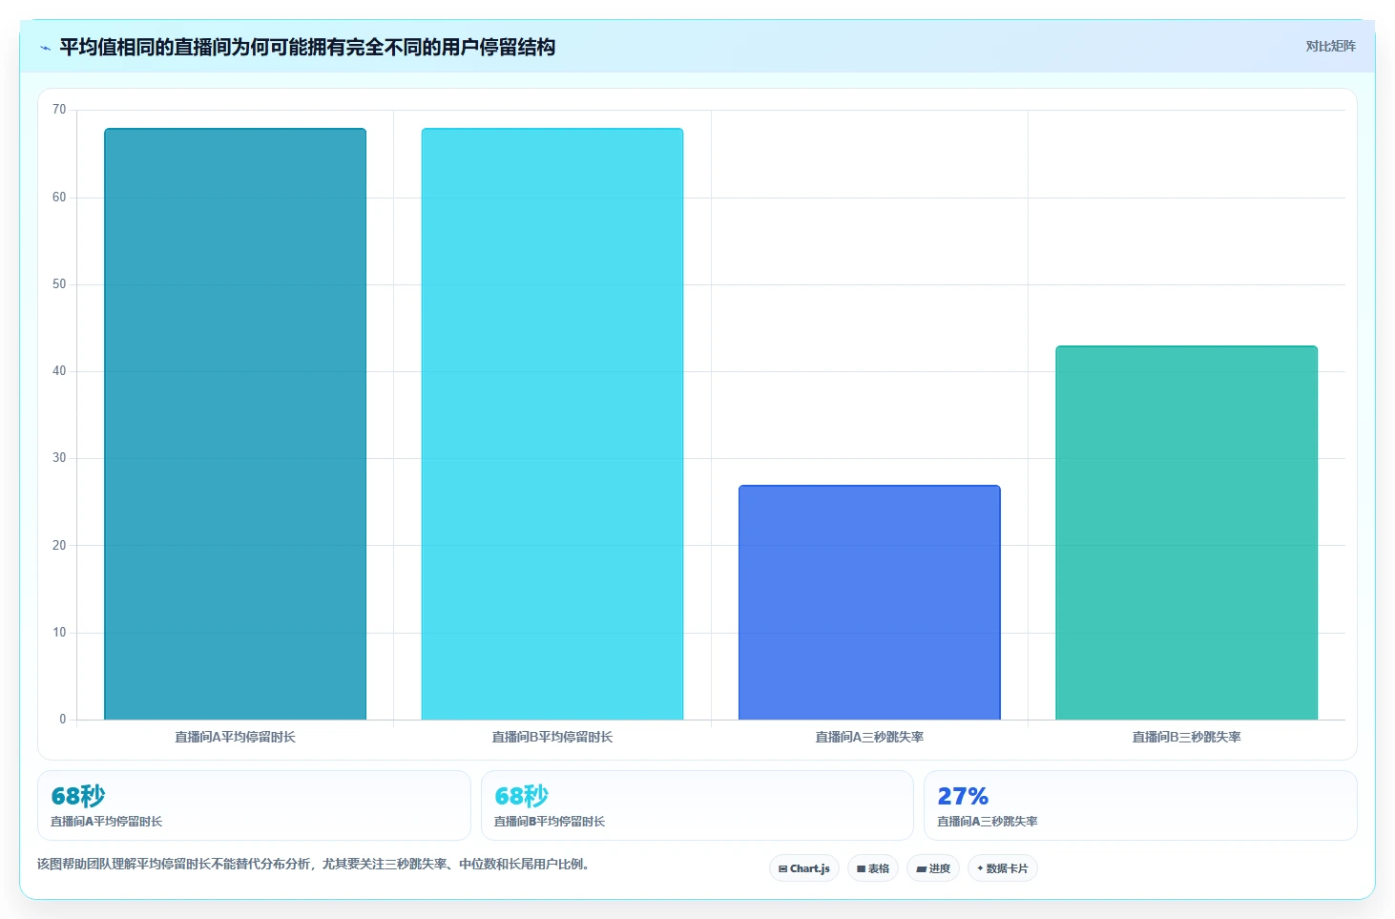Select the cyan 直播间B平均停留时长 bar

pyautogui.click(x=552, y=424)
